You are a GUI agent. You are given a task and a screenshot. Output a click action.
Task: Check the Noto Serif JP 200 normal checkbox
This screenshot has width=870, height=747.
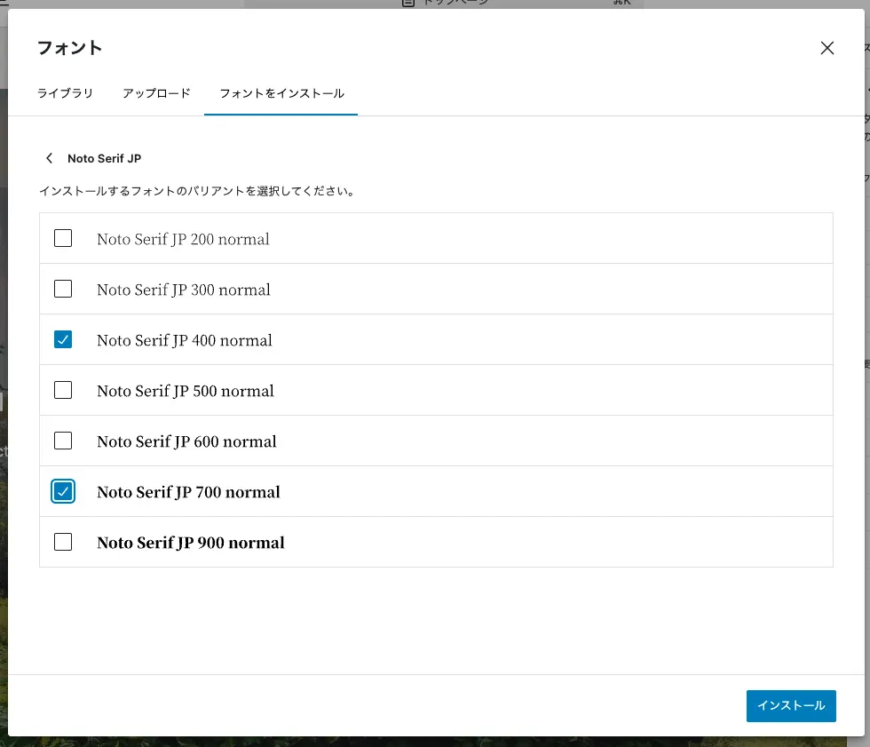click(63, 238)
